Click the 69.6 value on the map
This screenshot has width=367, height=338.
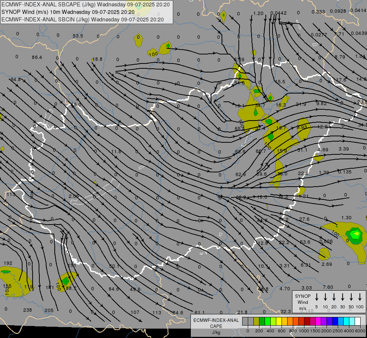coord(261,174)
